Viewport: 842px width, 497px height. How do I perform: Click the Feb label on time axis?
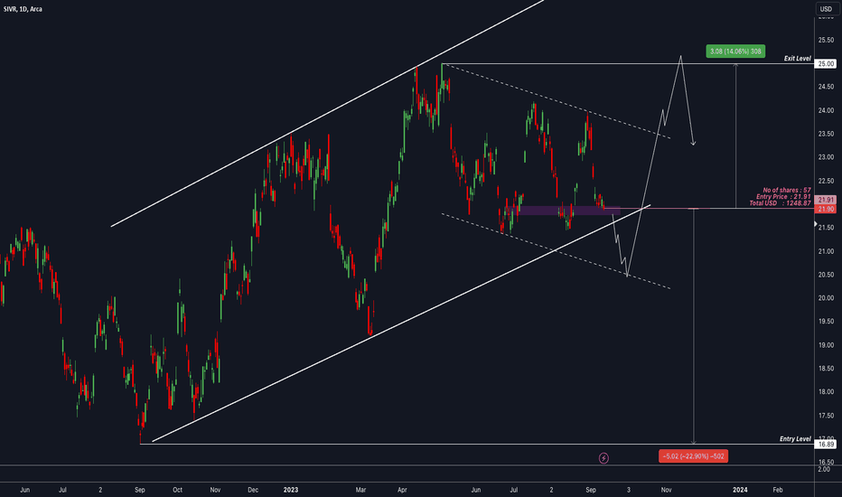click(777, 490)
